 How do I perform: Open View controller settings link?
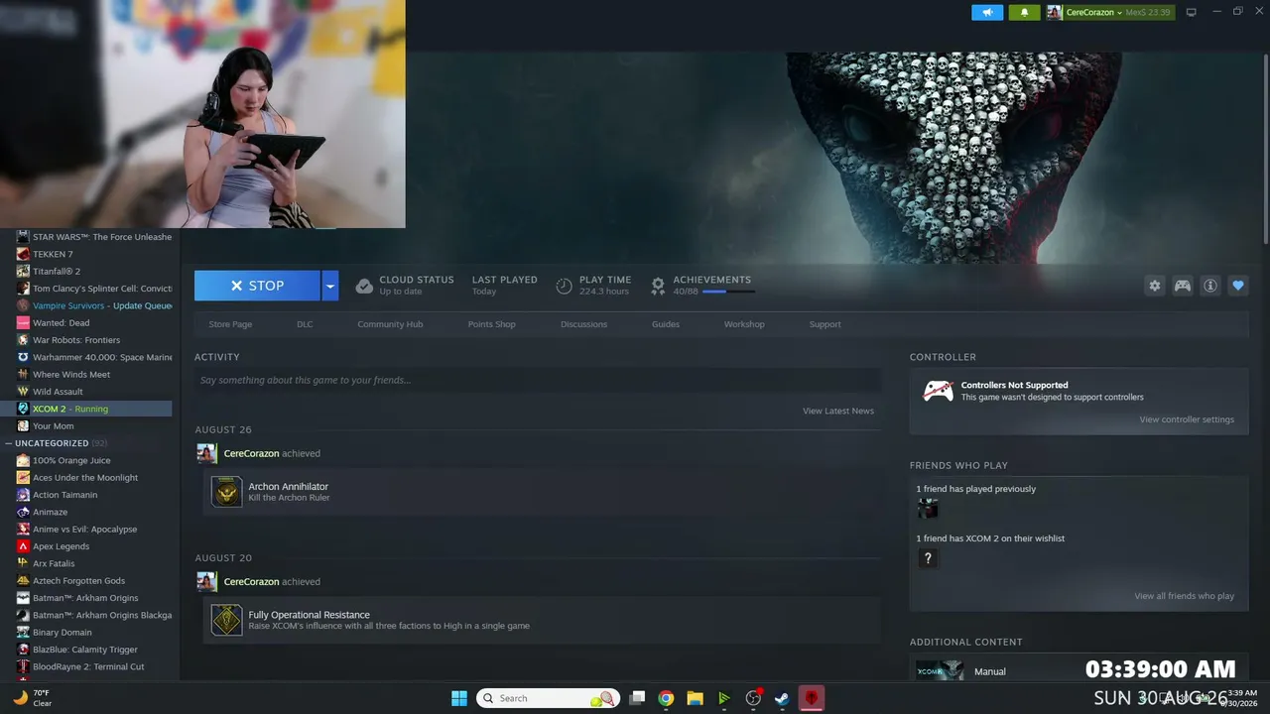1187,419
